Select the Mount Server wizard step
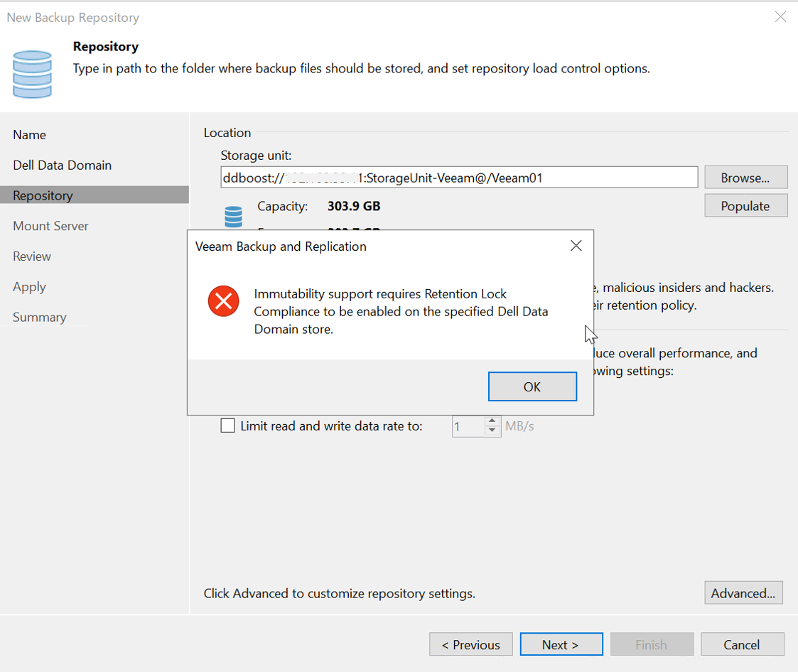This screenshot has height=672, width=798. [x=50, y=226]
